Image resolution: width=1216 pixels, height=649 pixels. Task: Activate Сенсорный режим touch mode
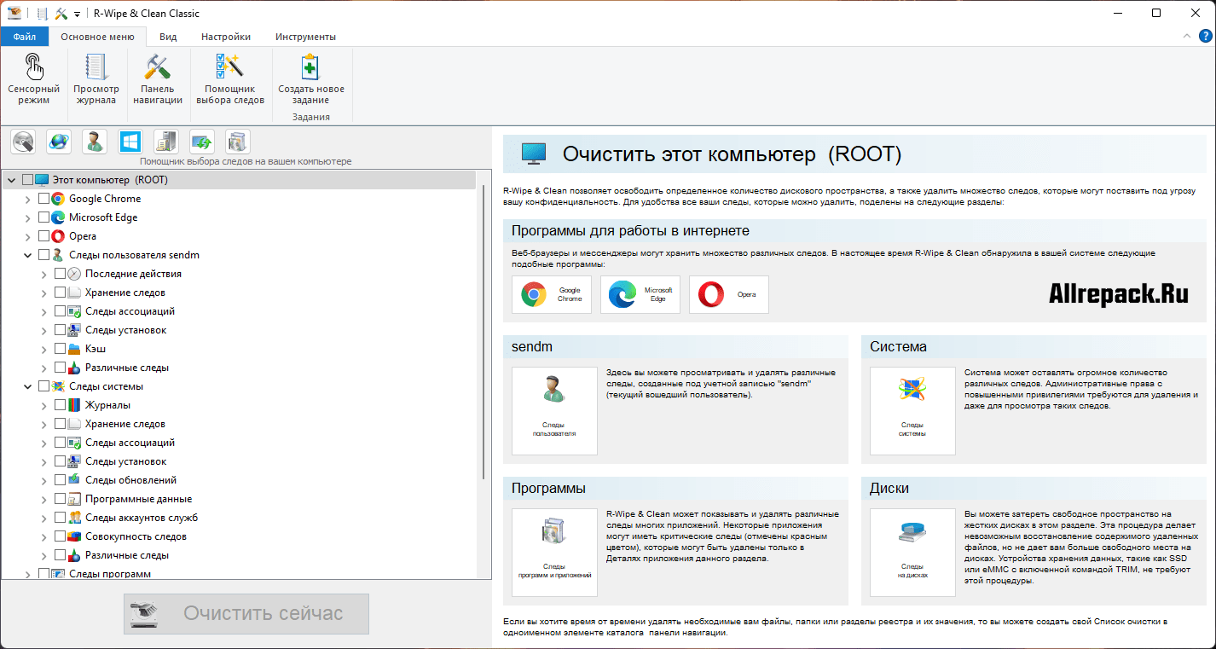coord(33,78)
